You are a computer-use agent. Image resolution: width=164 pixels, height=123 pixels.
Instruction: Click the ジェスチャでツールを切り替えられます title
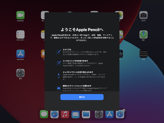point(78,72)
